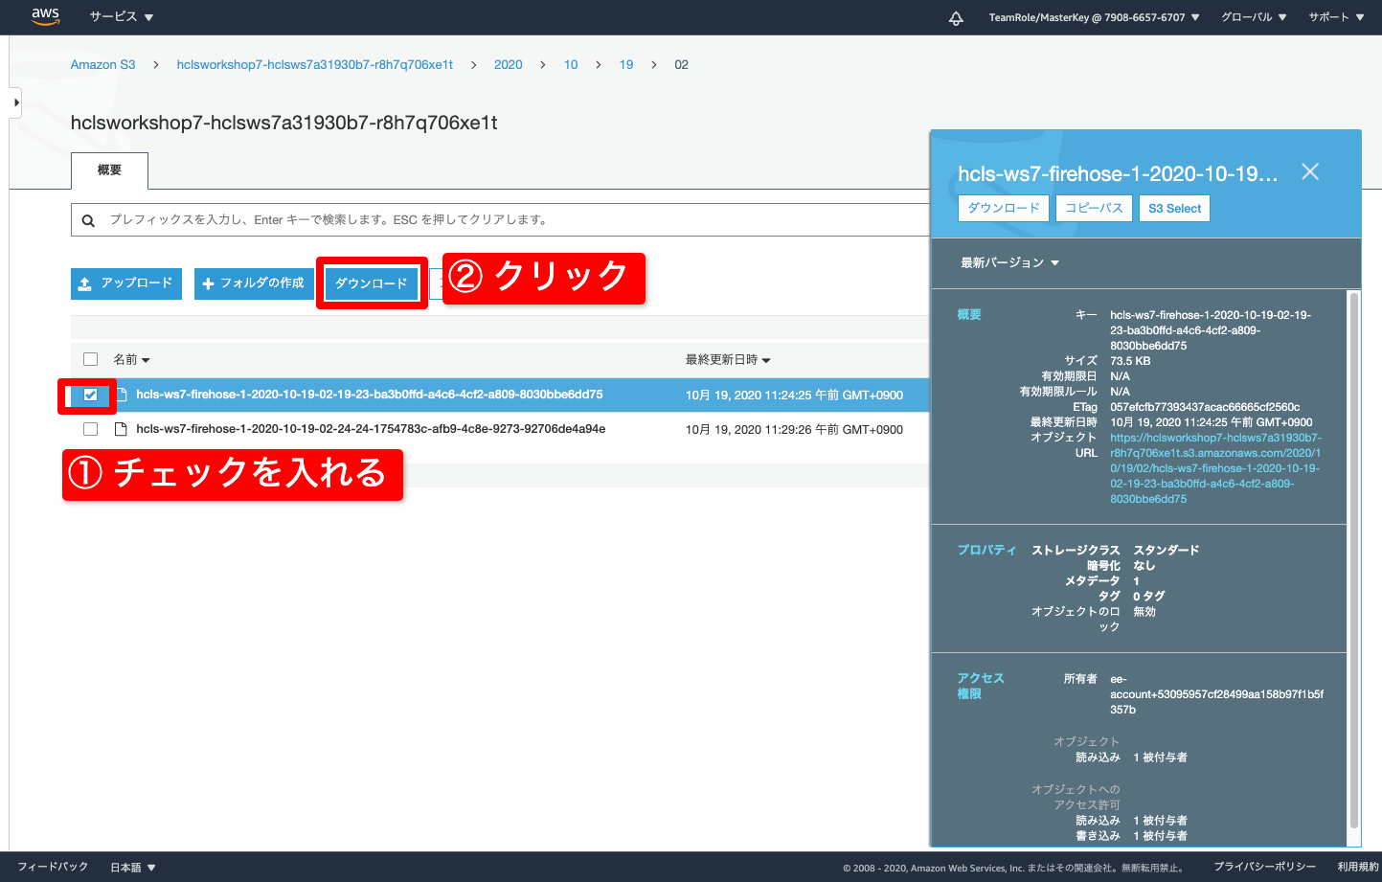Screen dimensions: 1382x882
Task: Close the object details panel
Action: (x=1310, y=171)
